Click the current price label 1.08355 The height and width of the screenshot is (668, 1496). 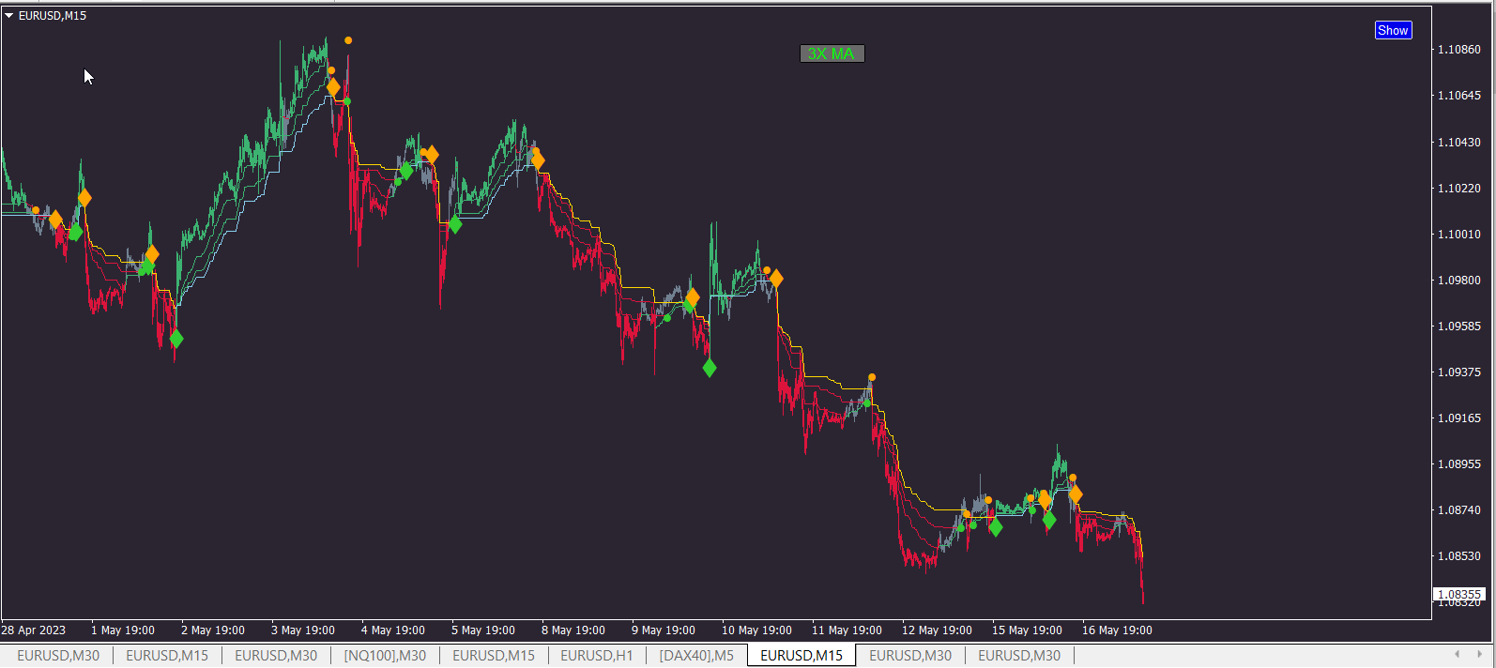click(x=1459, y=594)
